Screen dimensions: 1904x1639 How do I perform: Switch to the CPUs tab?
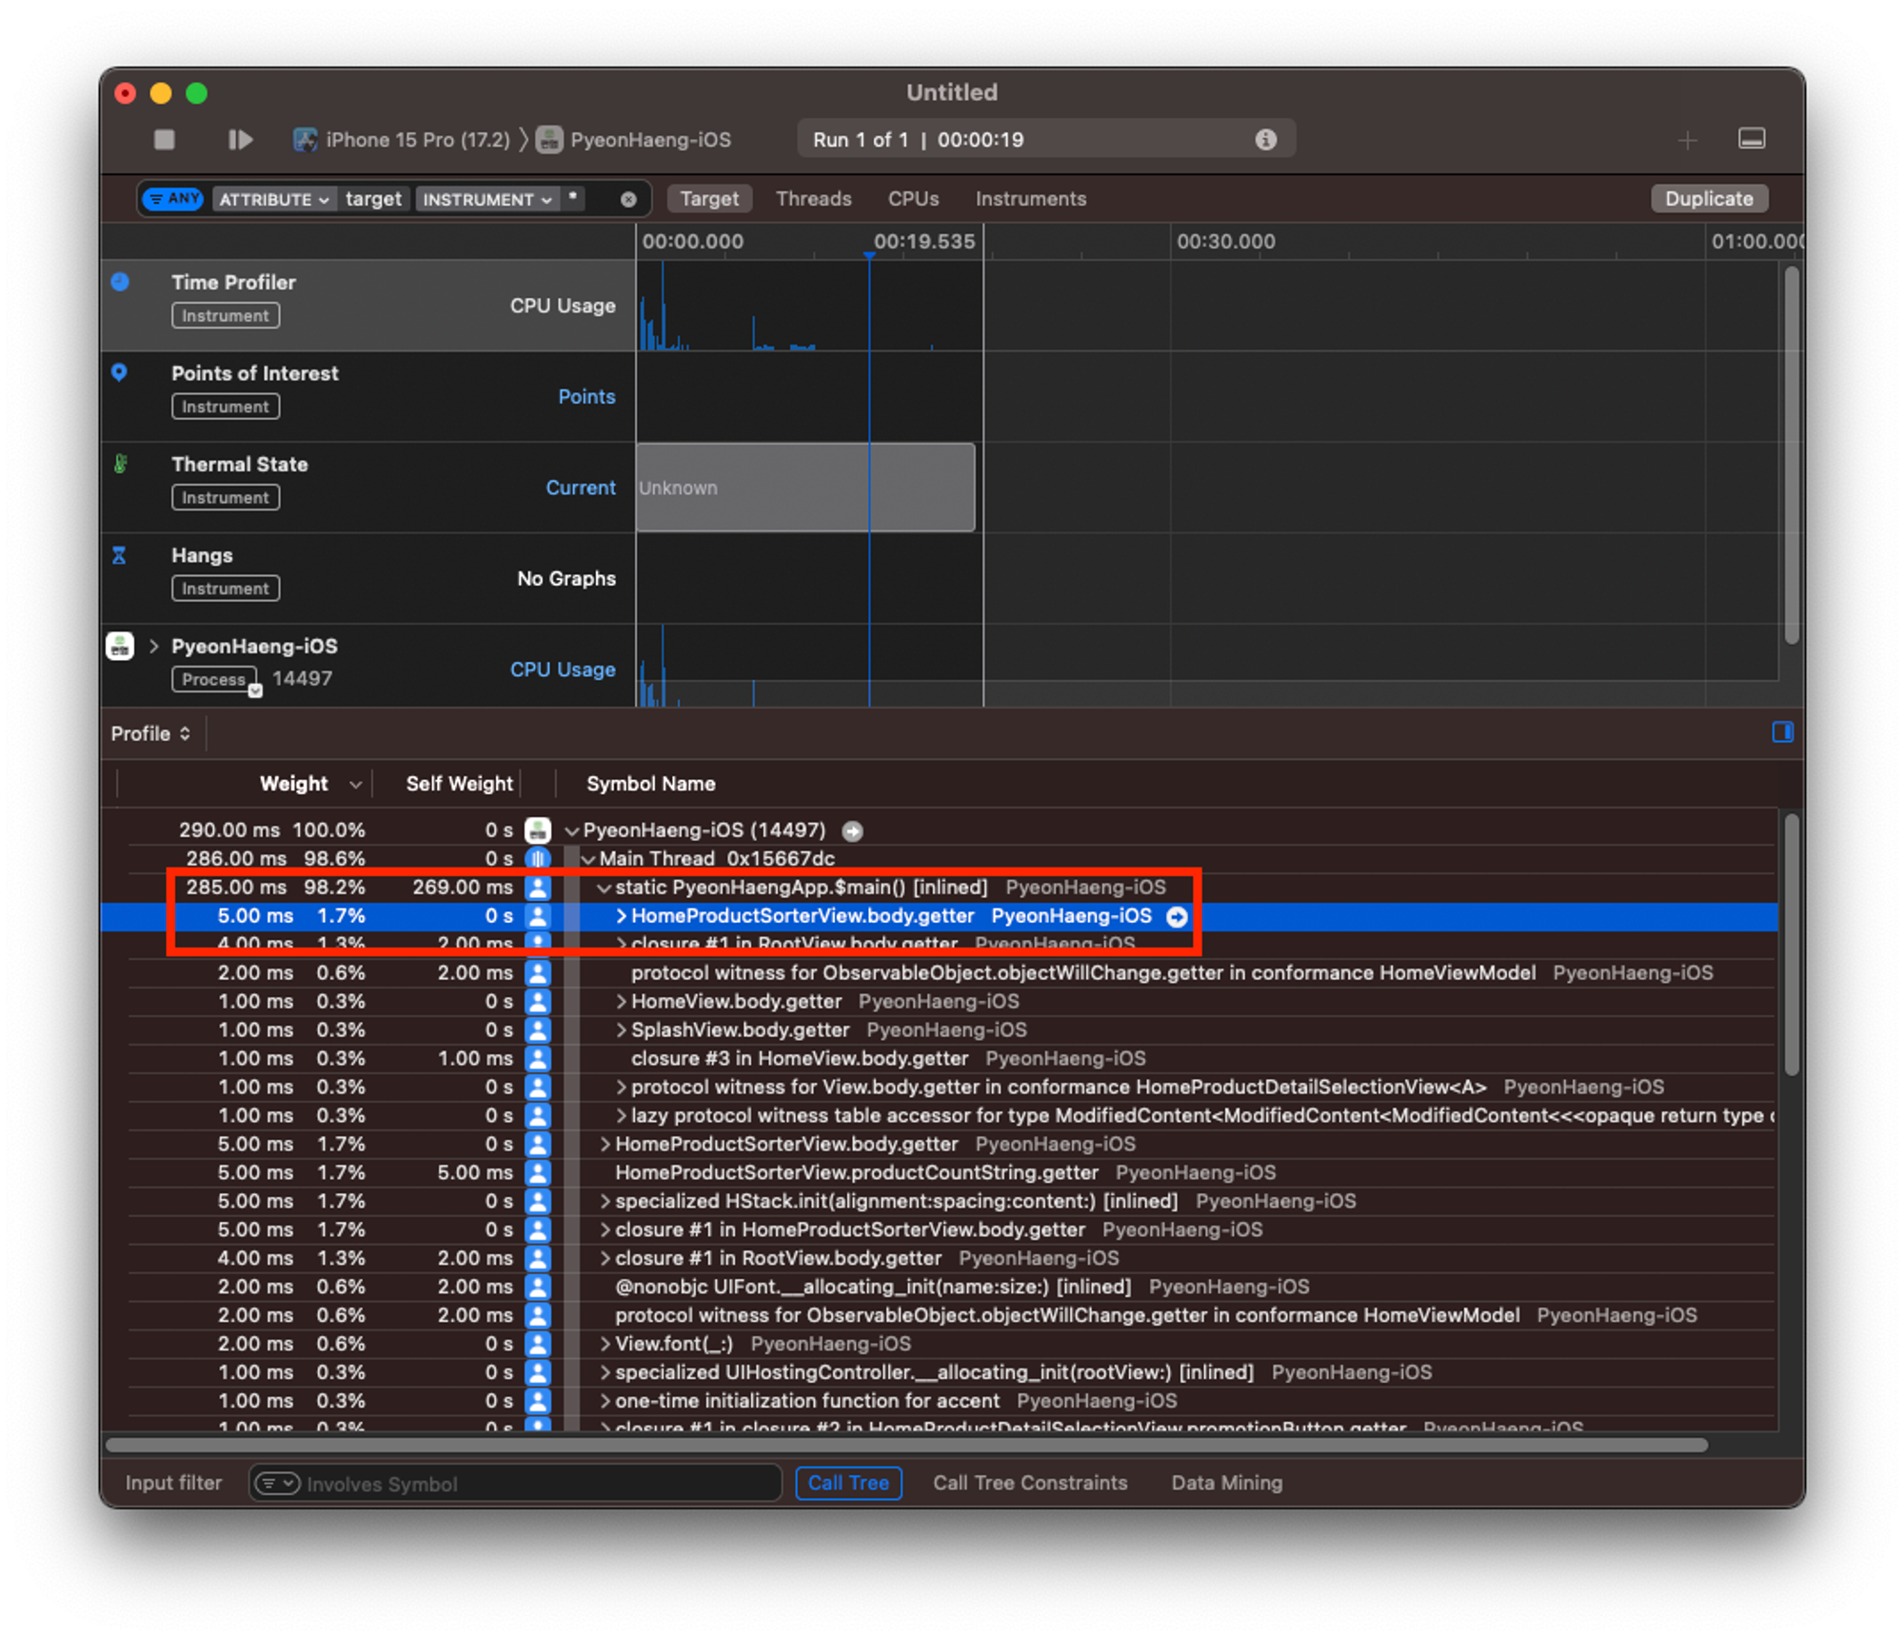point(913,199)
